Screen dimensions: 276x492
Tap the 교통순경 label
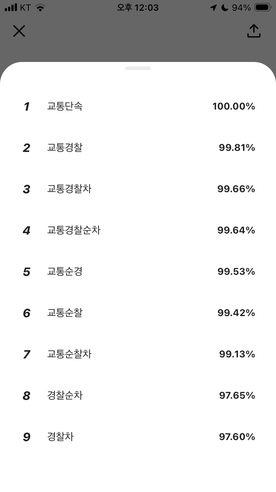point(65,272)
